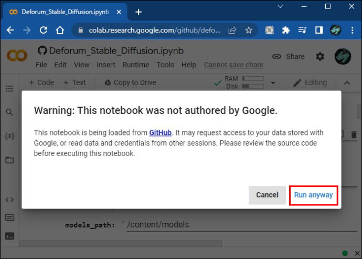
Task: Click the RAM and Disk usage indicator
Action: 244,82
